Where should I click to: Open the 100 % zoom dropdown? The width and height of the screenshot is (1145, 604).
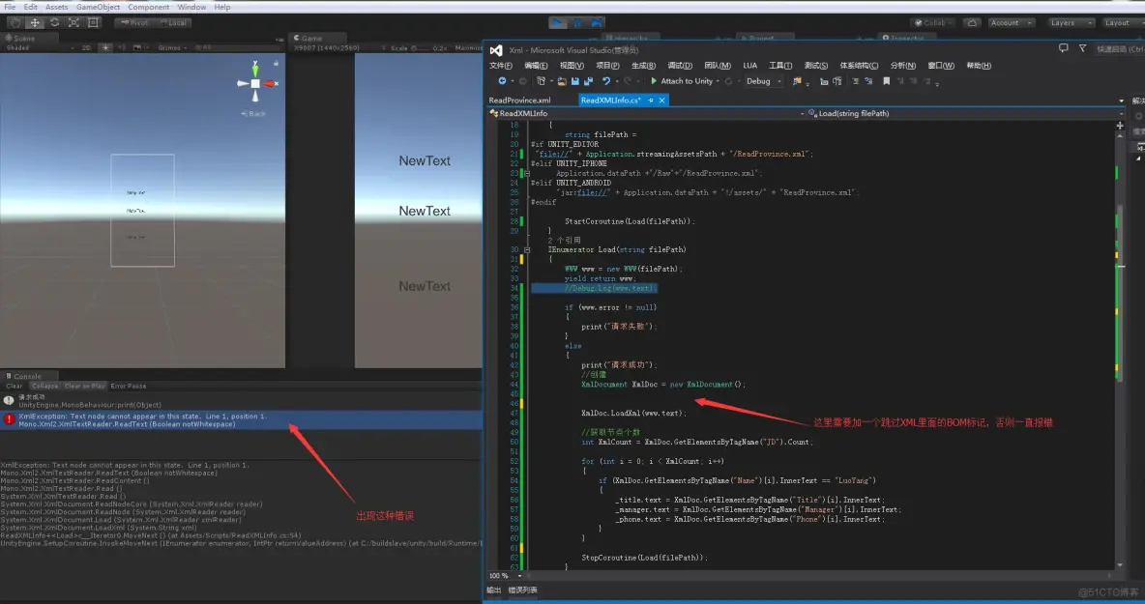[x=506, y=576]
